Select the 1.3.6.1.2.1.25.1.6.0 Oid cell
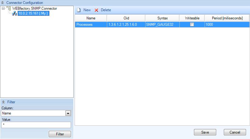The image size is (250, 139). click(x=126, y=25)
